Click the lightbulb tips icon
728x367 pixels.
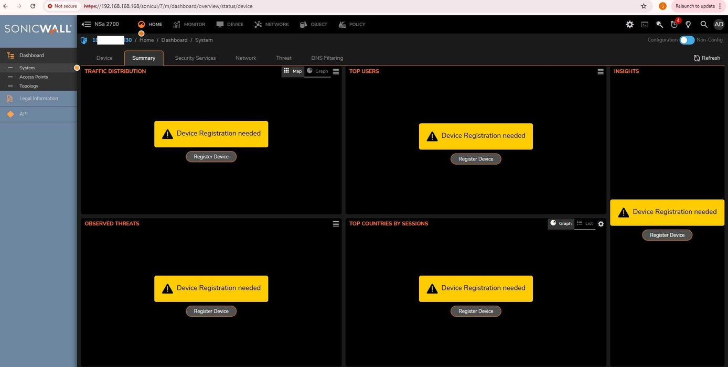pyautogui.click(x=688, y=25)
